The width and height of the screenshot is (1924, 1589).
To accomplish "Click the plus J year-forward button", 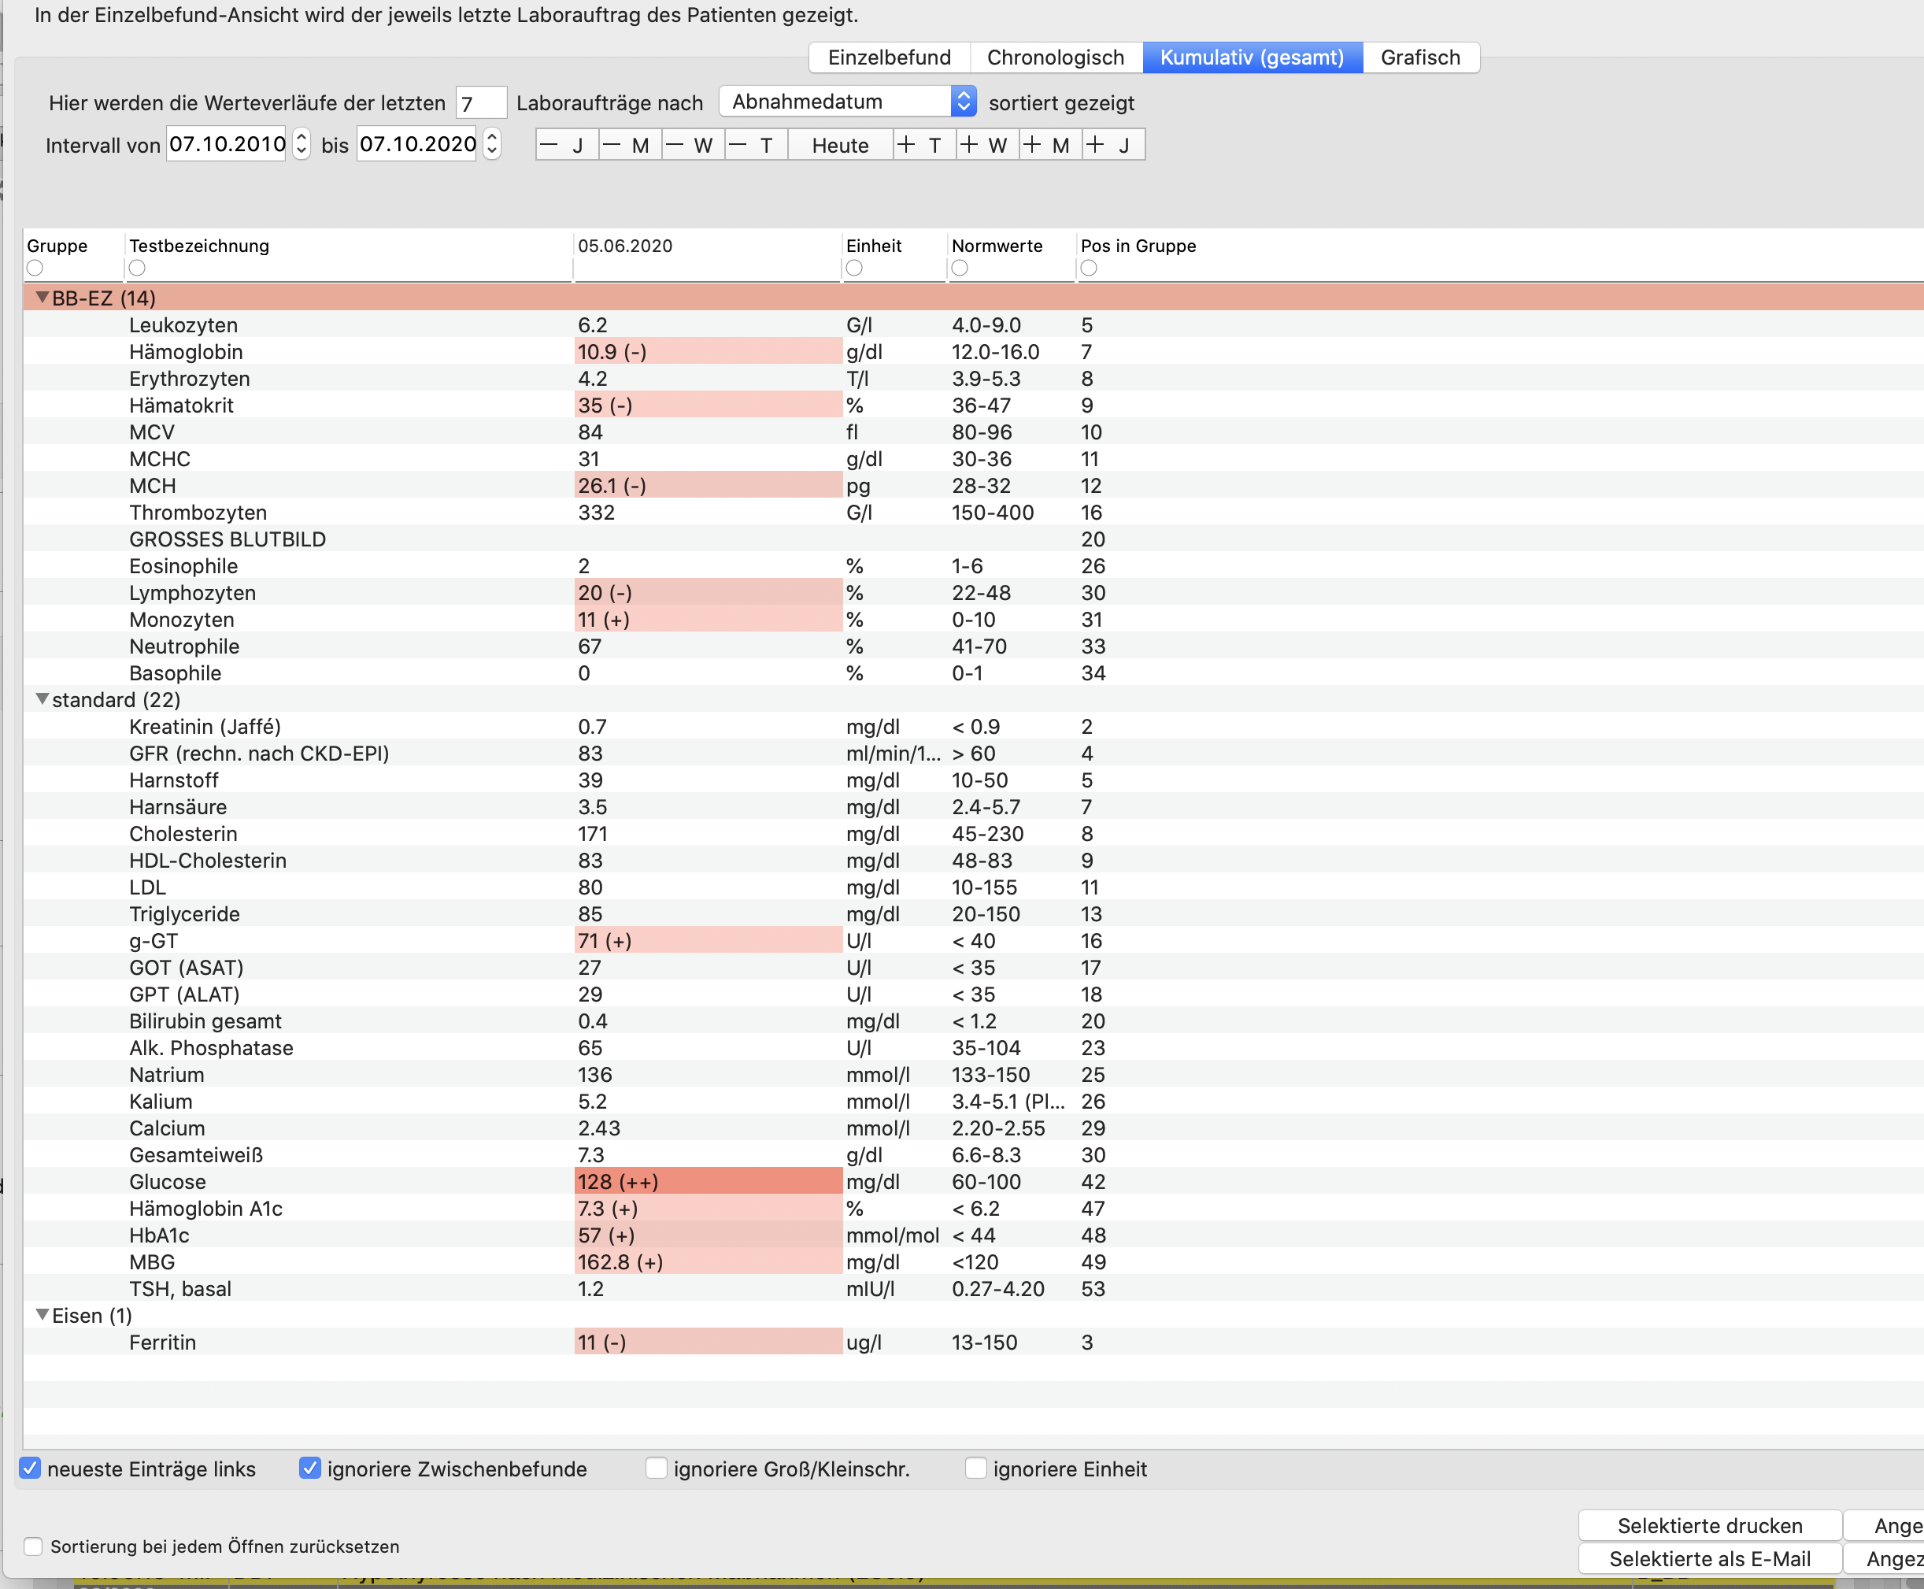I will coord(1113,145).
